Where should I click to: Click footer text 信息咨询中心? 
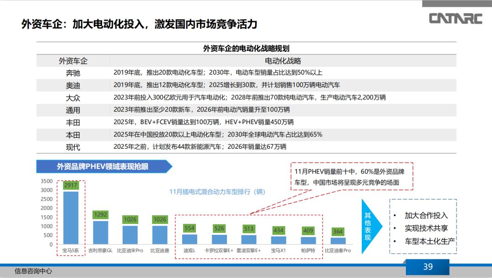coord(33,271)
